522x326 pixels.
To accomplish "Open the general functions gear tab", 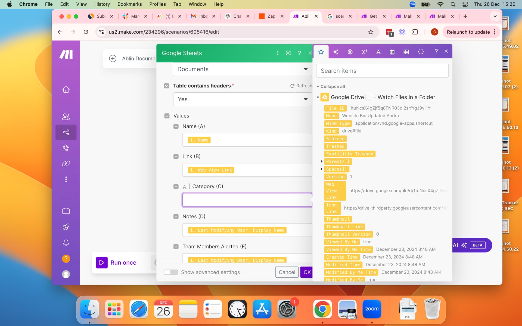I will tap(350, 52).
